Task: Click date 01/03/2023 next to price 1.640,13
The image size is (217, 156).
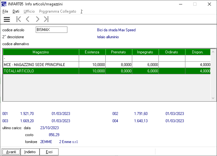Action: coord(175,121)
